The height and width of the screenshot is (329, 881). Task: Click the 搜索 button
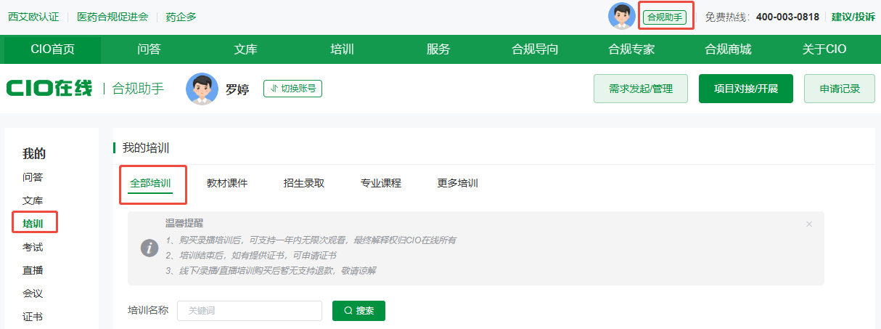click(358, 311)
